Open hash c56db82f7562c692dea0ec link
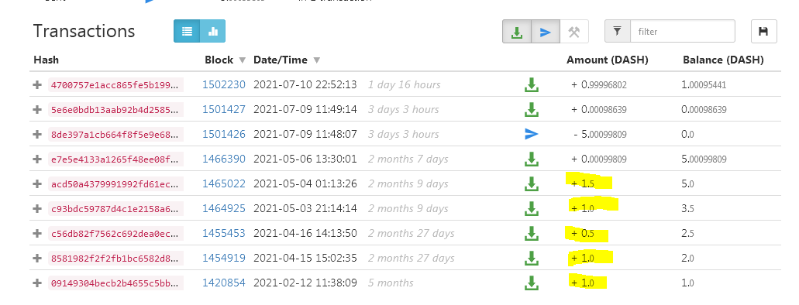 pyautogui.click(x=115, y=233)
